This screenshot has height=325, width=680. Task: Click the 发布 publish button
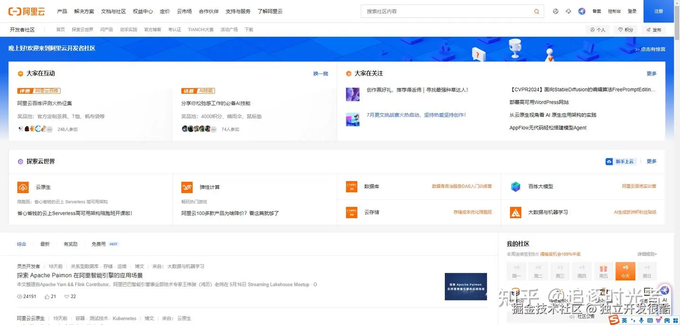654,30
